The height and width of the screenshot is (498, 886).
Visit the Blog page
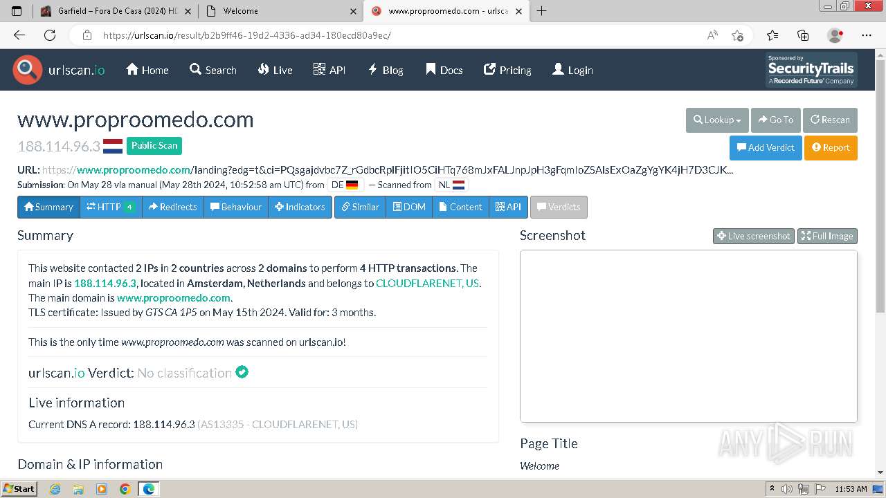point(385,70)
